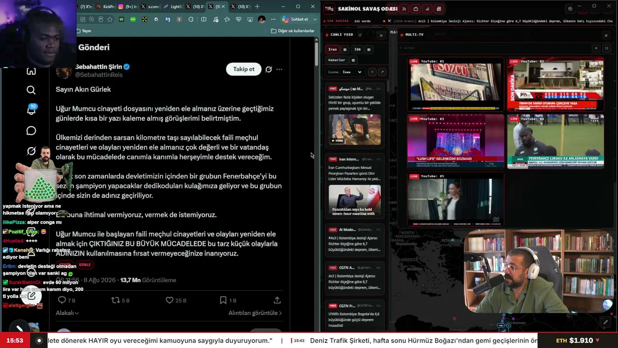618x348 pixels.
Task: Switch to the Instagram (9+) browser tab
Action: (128, 6)
